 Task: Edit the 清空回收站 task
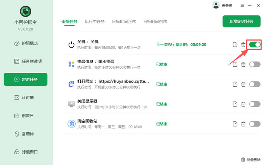235,124
